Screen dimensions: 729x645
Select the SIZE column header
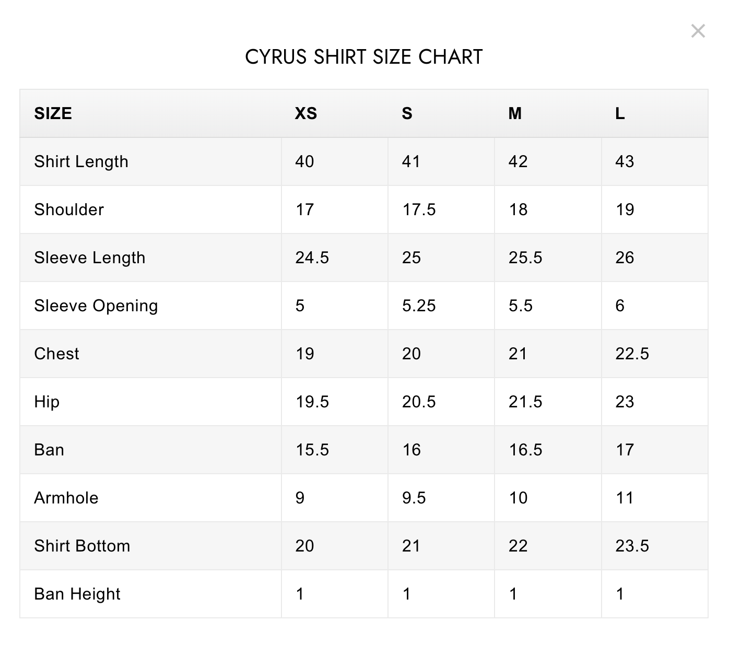pyautogui.click(x=53, y=113)
